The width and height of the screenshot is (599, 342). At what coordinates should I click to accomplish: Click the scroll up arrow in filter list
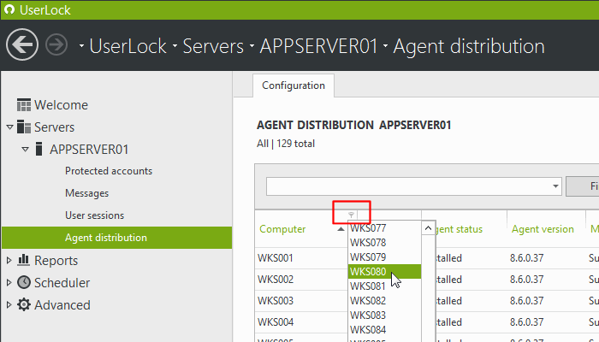tap(428, 228)
